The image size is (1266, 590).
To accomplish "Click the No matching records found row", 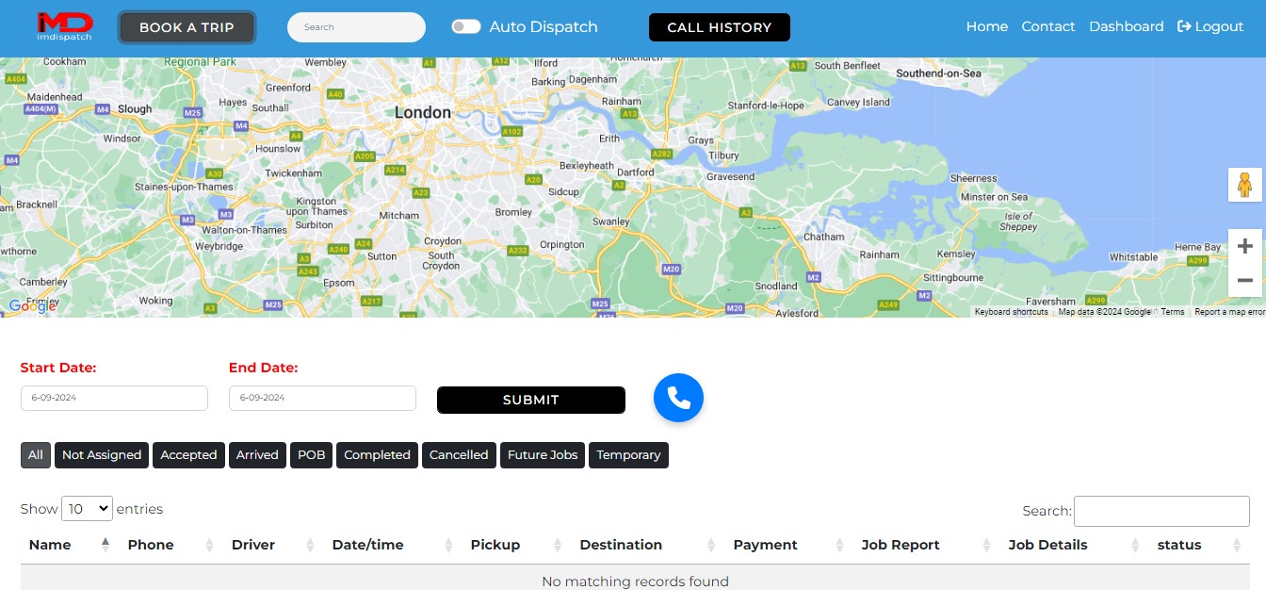I will point(635,578).
